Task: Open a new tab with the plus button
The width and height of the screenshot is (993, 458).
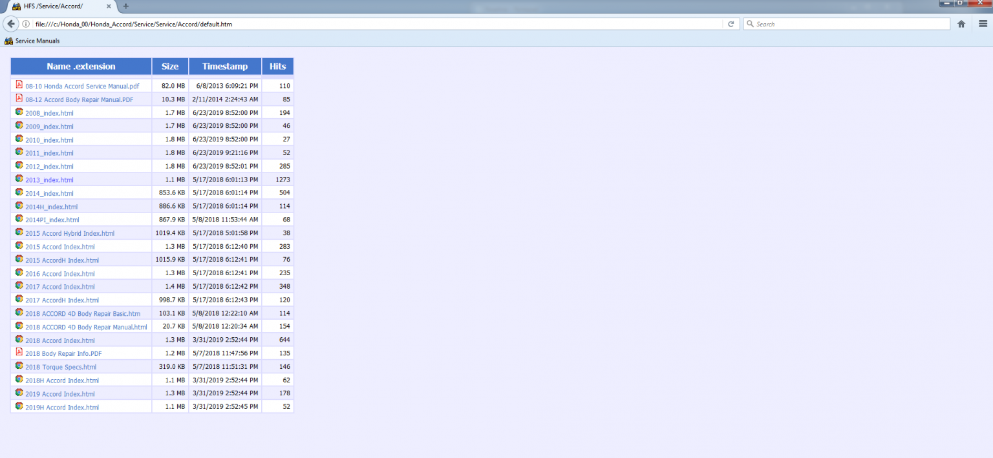Action: tap(125, 6)
